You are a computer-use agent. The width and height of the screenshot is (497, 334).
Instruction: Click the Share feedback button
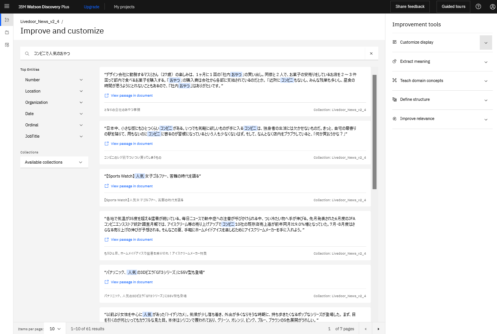410,6
